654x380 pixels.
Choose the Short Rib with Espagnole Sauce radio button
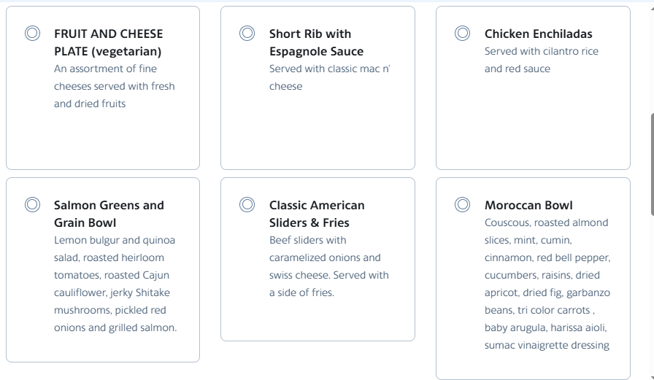(x=247, y=34)
